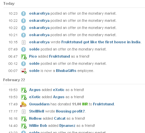Screen dimensions: 145x133
Task: Click the friend icon next to Argus entry
Action: (24, 90)
